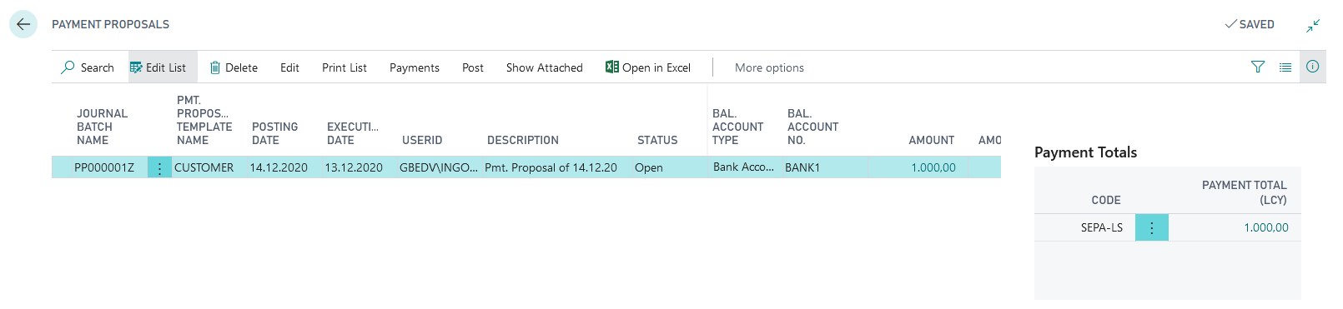
Task: Click the Edit action in the toolbar
Action: click(x=289, y=67)
